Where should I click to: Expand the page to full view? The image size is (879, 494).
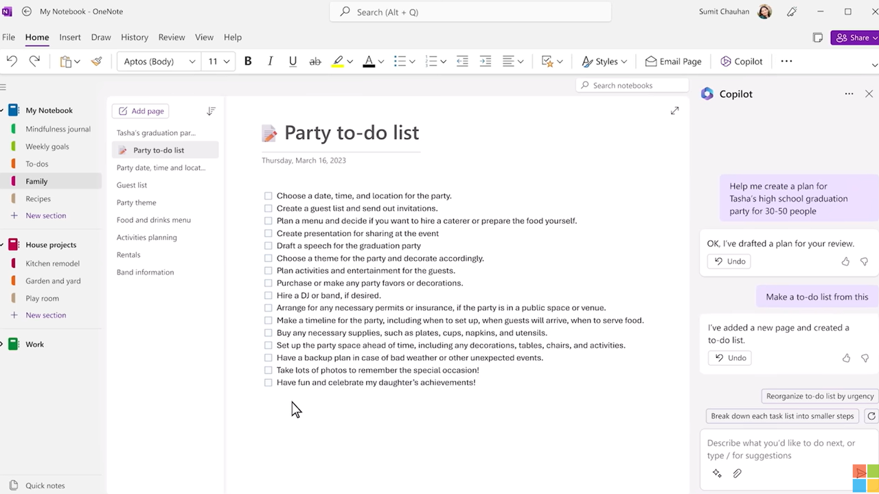674,110
